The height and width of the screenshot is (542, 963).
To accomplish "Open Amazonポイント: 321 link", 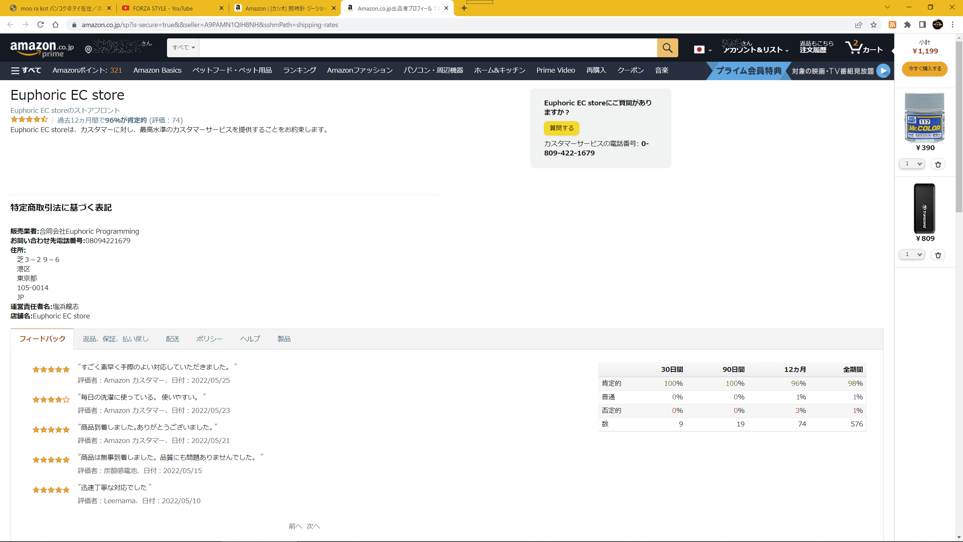I will pos(87,70).
